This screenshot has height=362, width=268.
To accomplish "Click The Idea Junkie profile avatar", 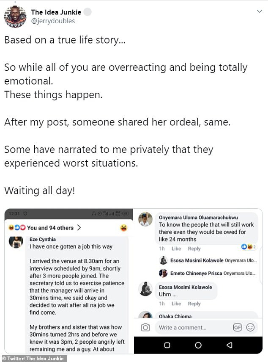I will [15, 17].
